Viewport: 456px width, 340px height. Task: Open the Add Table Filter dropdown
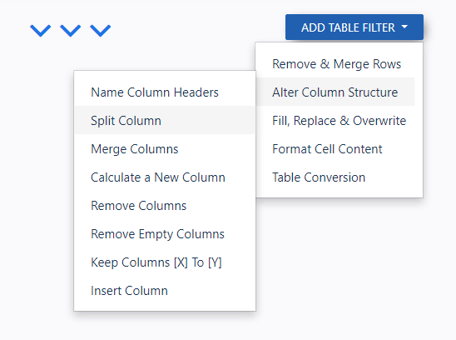(x=354, y=27)
